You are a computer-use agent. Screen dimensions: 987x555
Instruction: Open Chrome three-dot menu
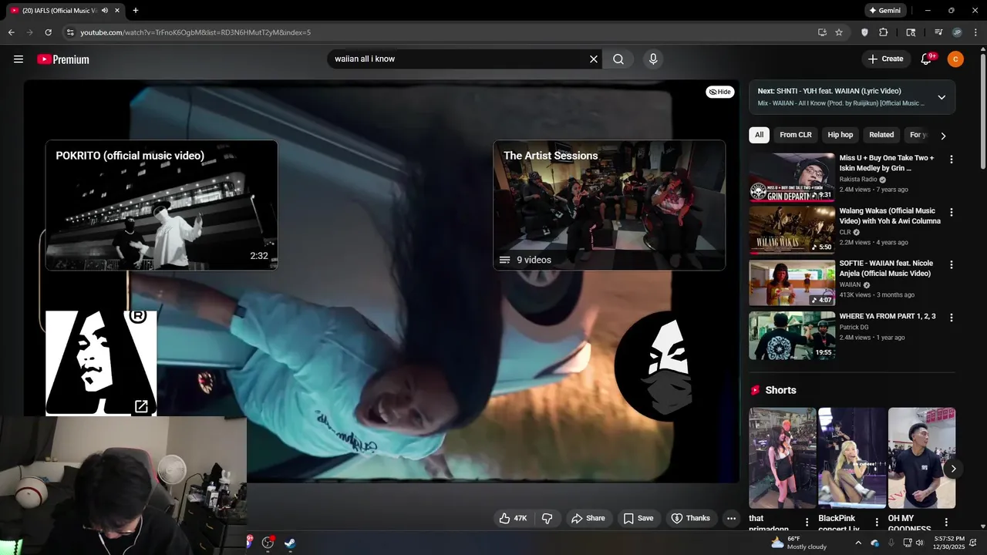pyautogui.click(x=975, y=32)
